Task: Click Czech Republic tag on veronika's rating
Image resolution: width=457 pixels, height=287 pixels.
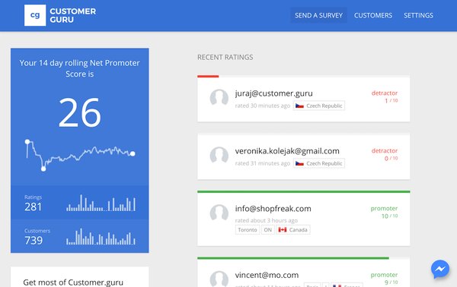Action: click(319, 163)
